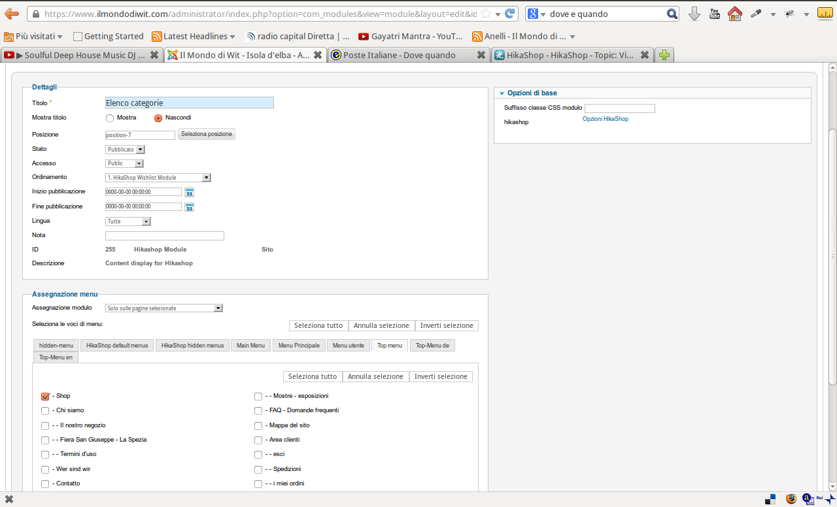Uncheck the Shop menu item checkbox
The image size is (837, 507).
pyautogui.click(x=45, y=396)
